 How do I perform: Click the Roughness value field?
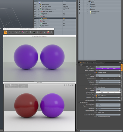pyautogui.click(x=108, y=81)
